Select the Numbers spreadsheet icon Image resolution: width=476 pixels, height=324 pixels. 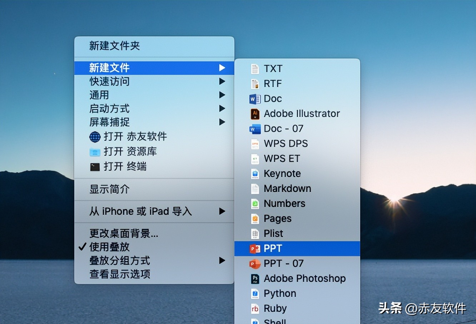click(x=255, y=203)
